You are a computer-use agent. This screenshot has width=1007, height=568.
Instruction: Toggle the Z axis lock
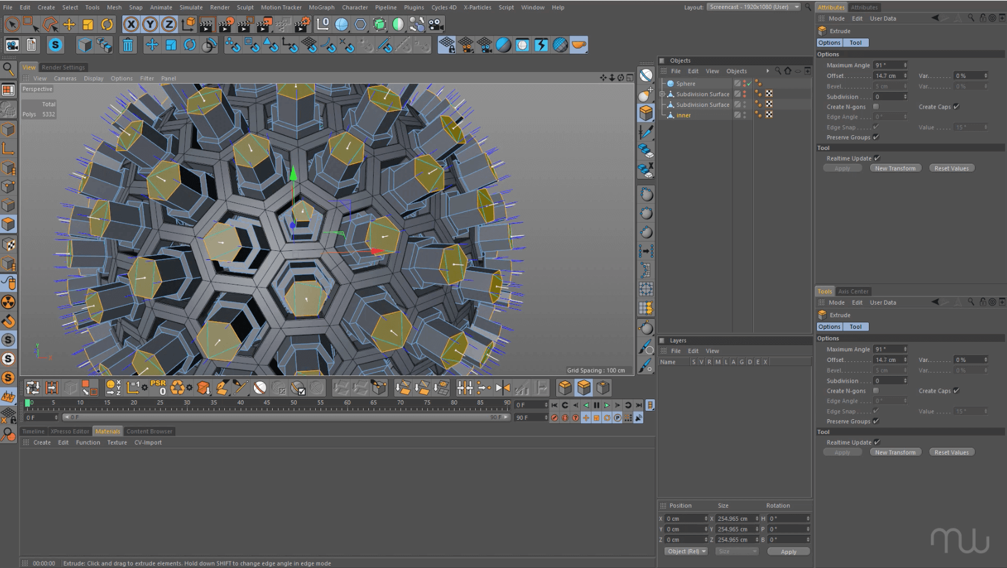169,24
